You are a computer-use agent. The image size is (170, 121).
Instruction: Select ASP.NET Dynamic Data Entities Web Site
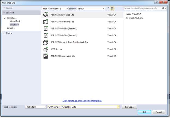[x=82, y=42]
